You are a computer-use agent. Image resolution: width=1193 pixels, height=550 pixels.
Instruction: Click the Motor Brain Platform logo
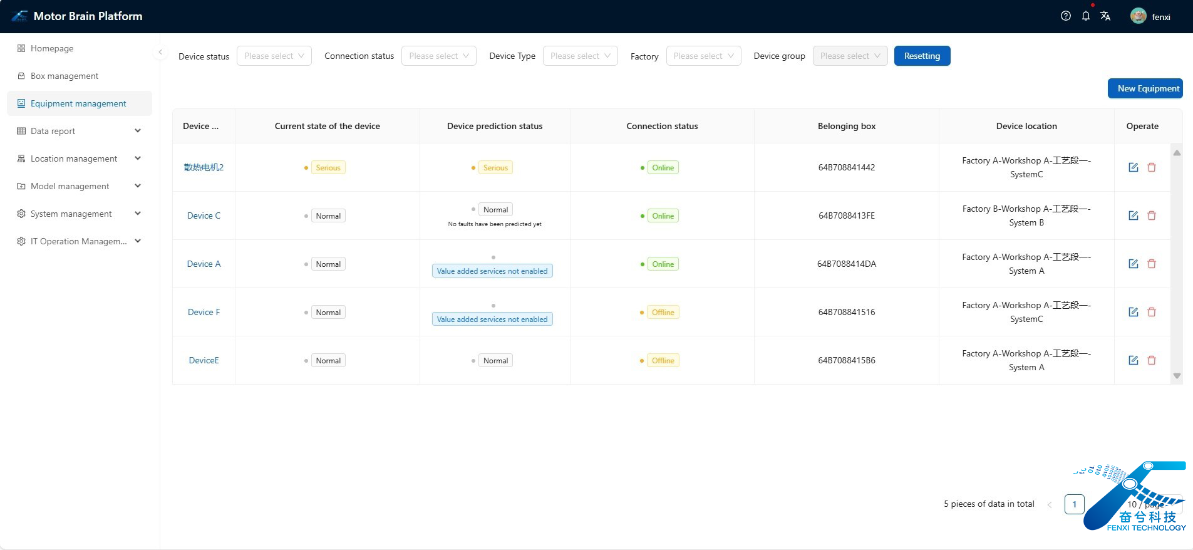pos(19,16)
